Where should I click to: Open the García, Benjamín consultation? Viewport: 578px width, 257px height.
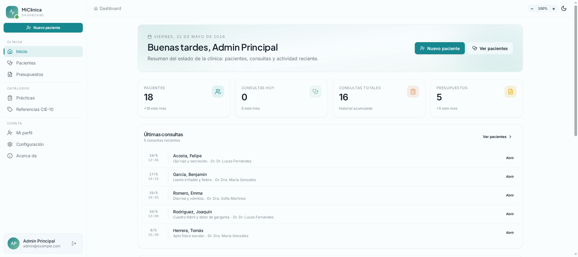[x=510, y=177]
